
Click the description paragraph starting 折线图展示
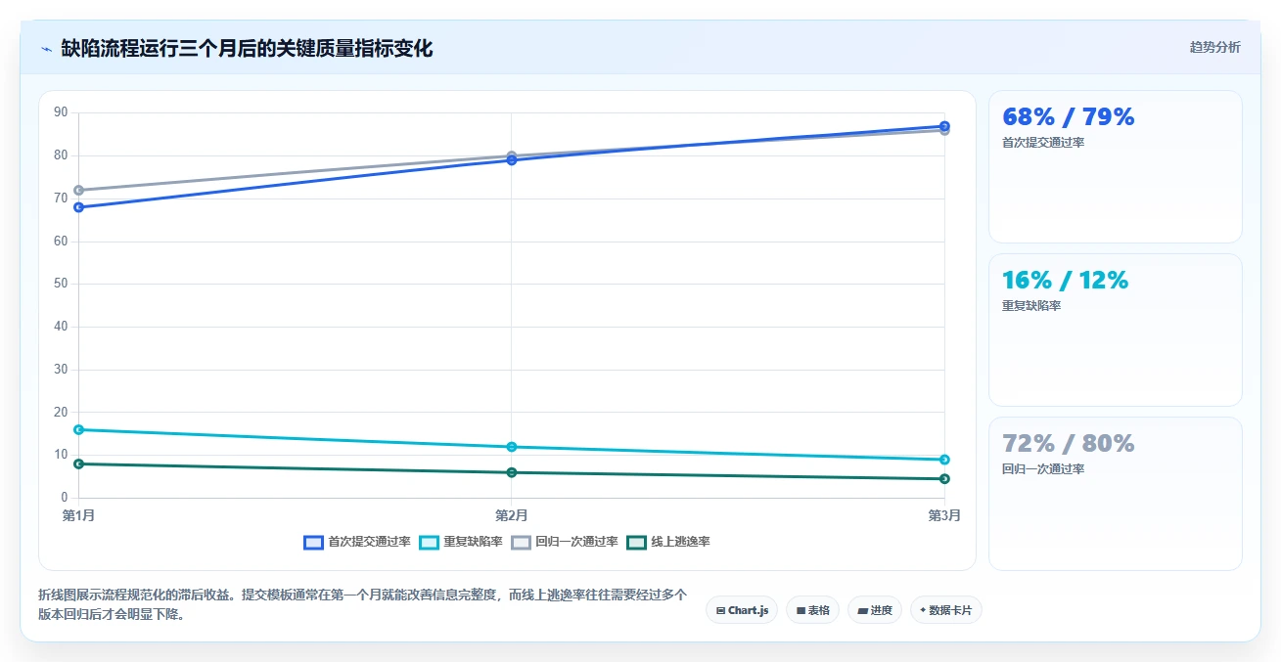point(364,604)
